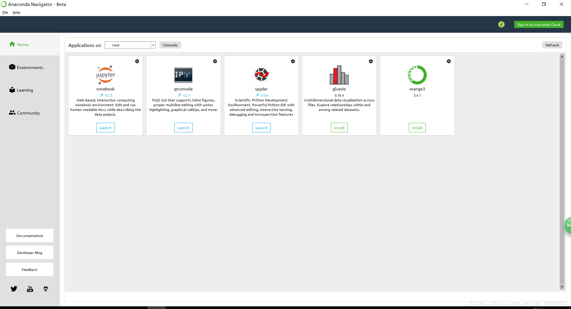Open the Community section
Image resolution: width=571 pixels, height=309 pixels.
[24, 113]
